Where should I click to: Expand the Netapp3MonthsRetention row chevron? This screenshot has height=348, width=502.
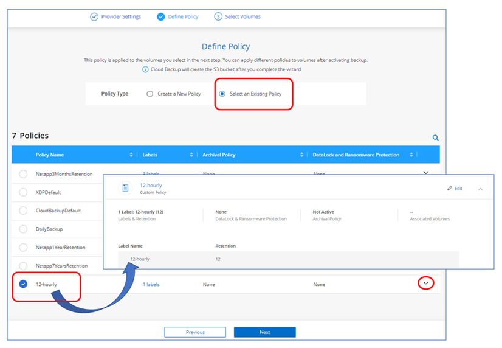[426, 173]
